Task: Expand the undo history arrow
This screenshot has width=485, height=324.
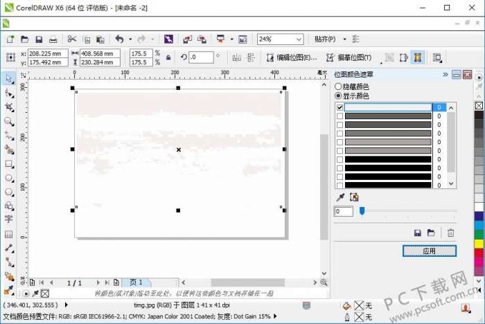Action: coord(130,39)
